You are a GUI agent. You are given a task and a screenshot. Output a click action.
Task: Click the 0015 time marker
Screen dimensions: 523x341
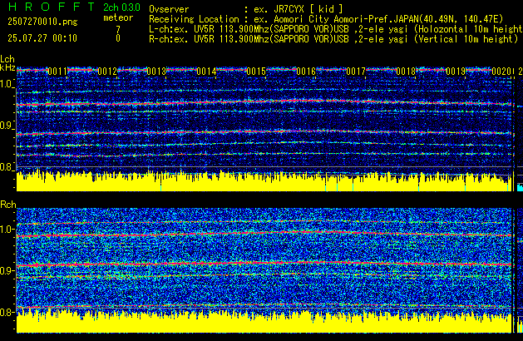point(256,72)
